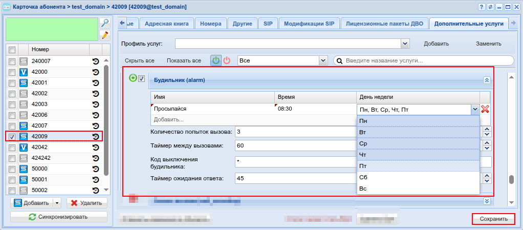Check the box for number 424242
523x230 pixels.
point(12,158)
